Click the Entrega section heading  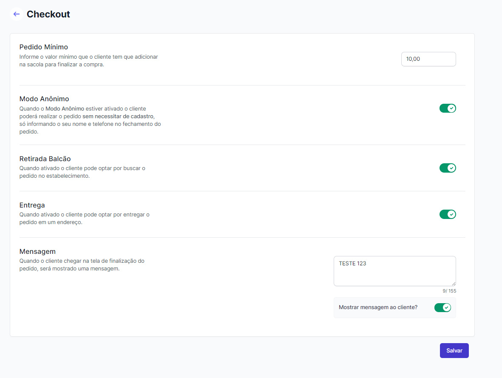tap(32, 205)
